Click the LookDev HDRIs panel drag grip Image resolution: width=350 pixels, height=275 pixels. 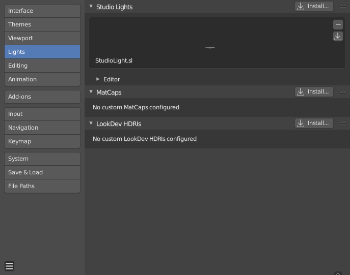(x=342, y=124)
